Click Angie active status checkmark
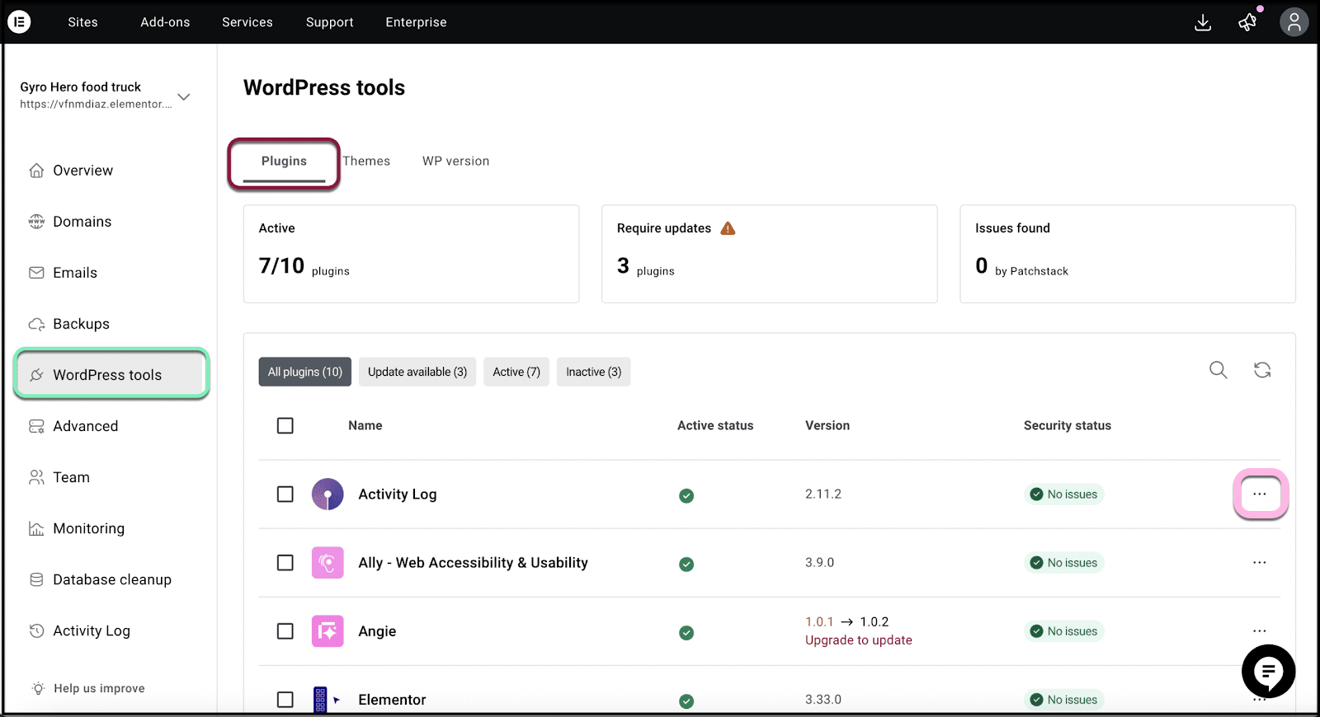1320x717 pixels. click(x=686, y=632)
